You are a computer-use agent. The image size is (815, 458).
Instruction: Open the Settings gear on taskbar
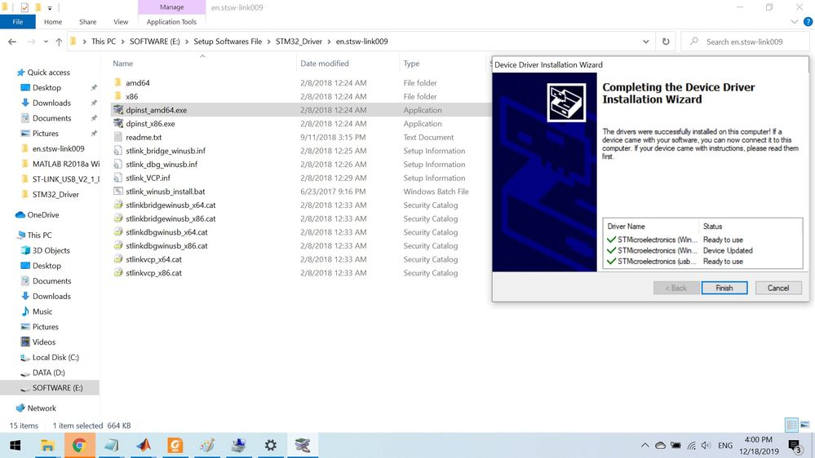(270, 445)
